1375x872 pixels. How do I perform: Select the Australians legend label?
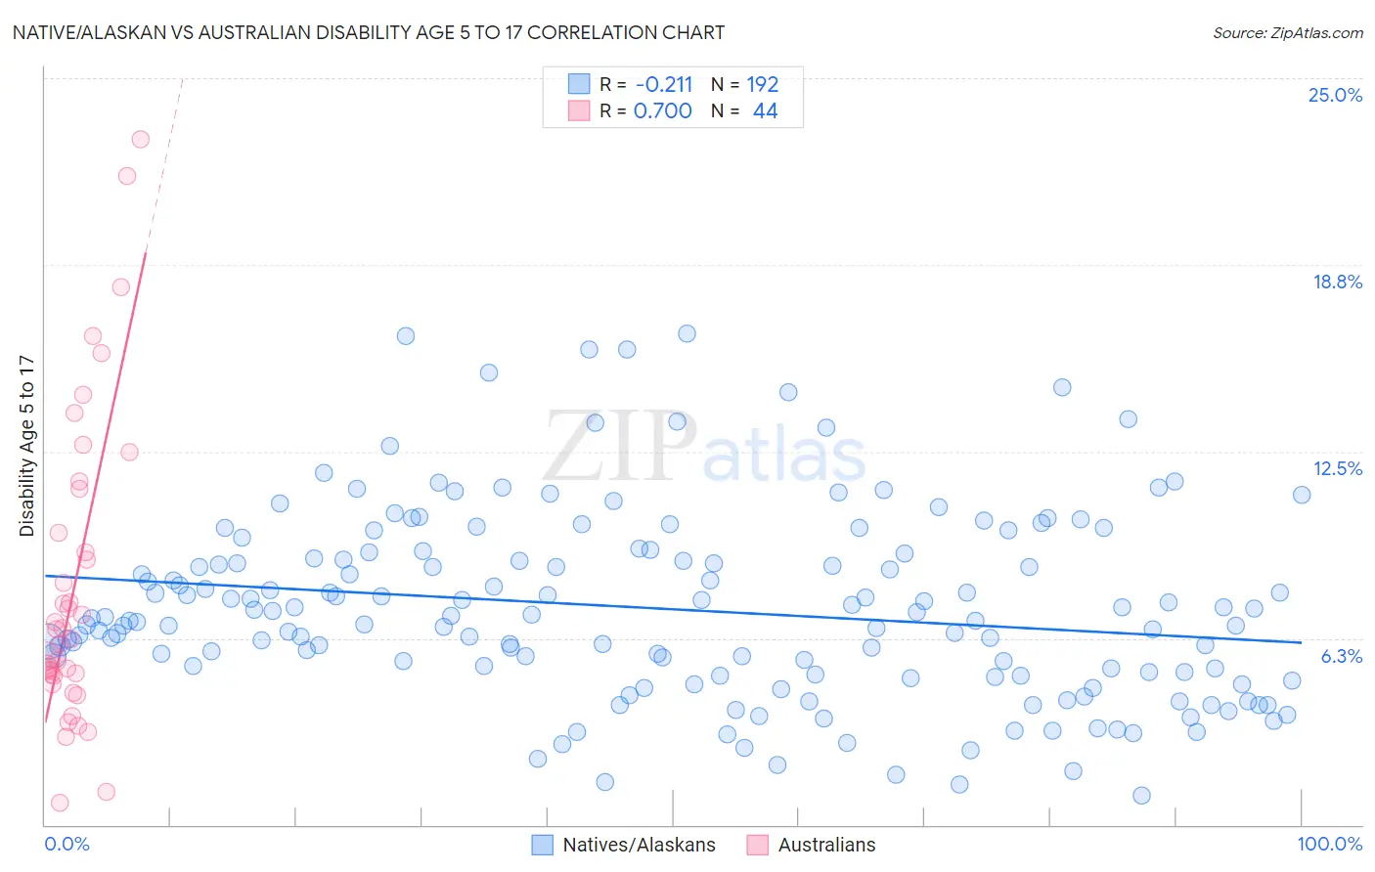click(827, 845)
